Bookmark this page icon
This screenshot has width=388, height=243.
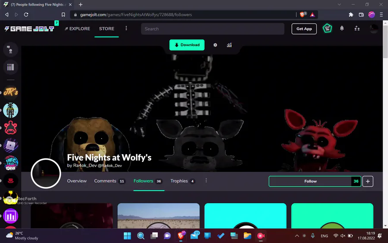(x=63, y=15)
